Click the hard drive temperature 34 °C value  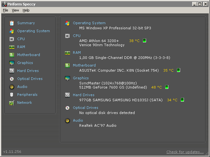click(172, 100)
